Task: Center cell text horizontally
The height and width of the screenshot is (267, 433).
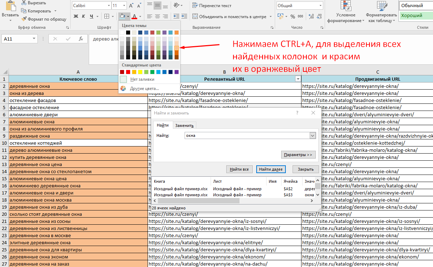Action: (x=157, y=16)
